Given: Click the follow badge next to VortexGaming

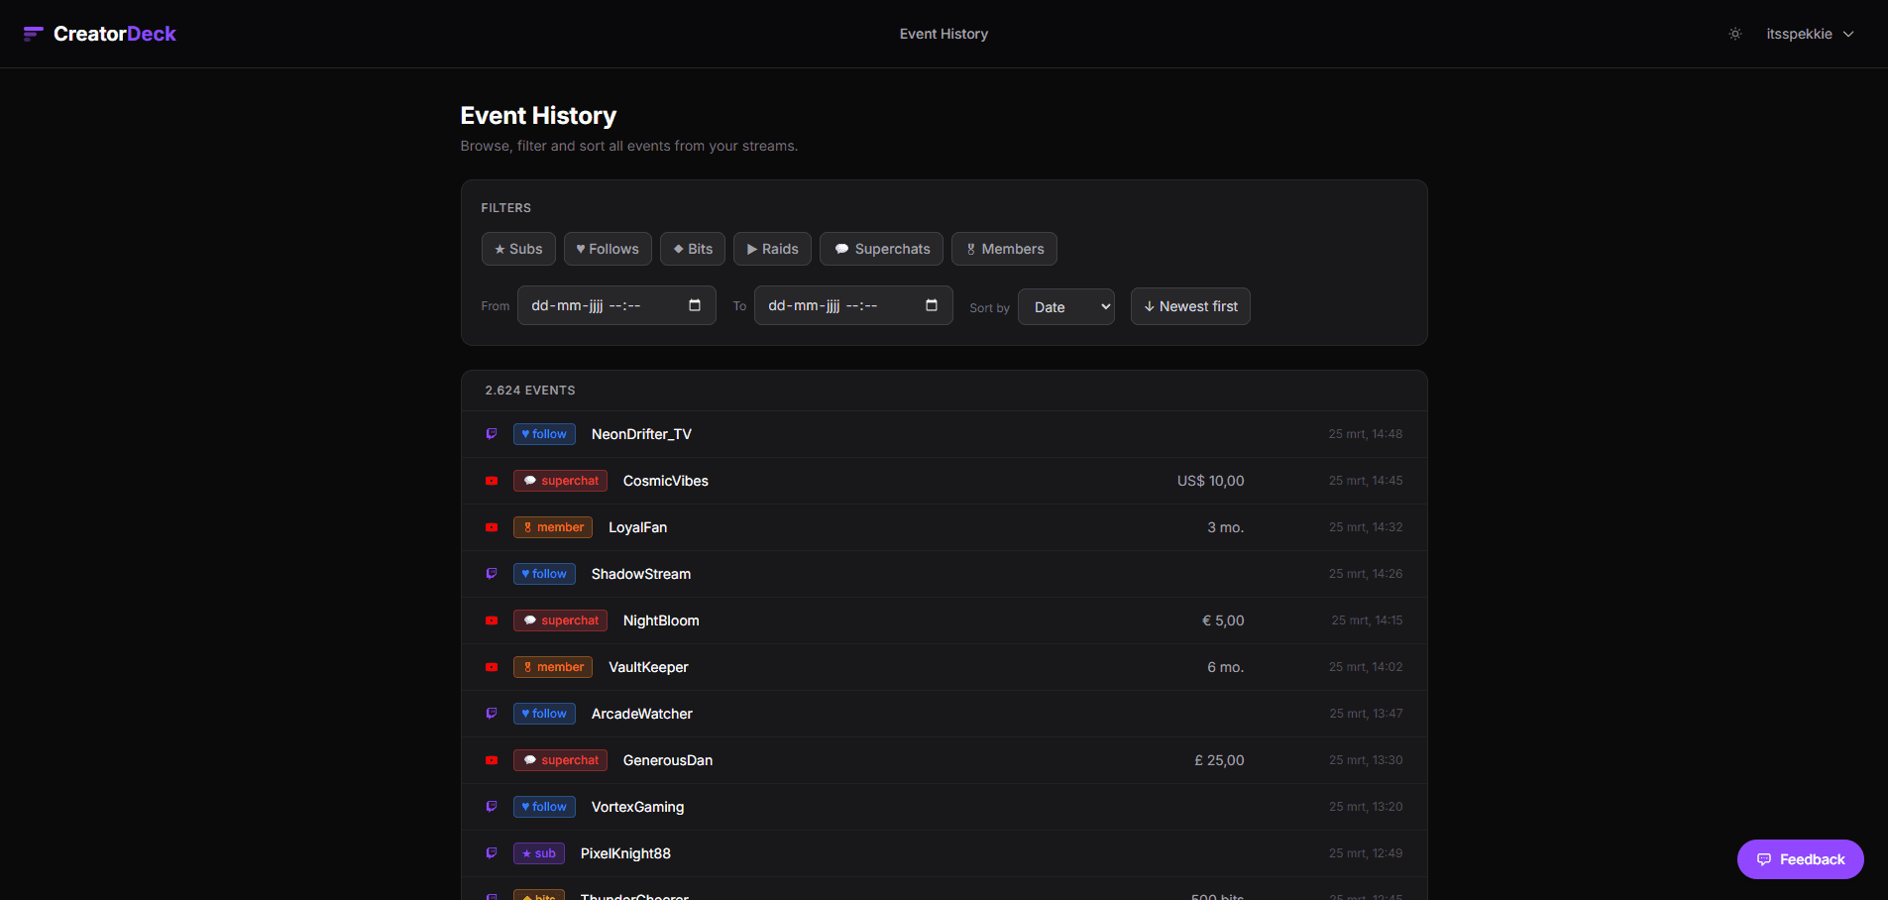Looking at the screenshot, I should coord(544,807).
